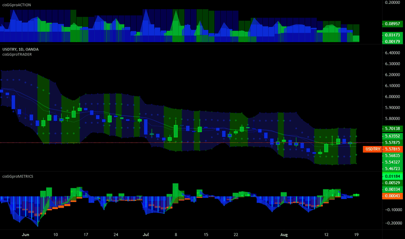Click the 0.20000 axis tick in top pane
Viewport: 405px width, 239px height.
click(x=392, y=2)
